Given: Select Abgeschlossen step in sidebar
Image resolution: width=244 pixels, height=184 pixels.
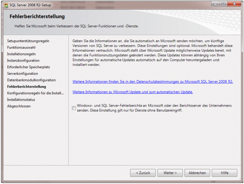Looking at the screenshot, I should 19,106.
